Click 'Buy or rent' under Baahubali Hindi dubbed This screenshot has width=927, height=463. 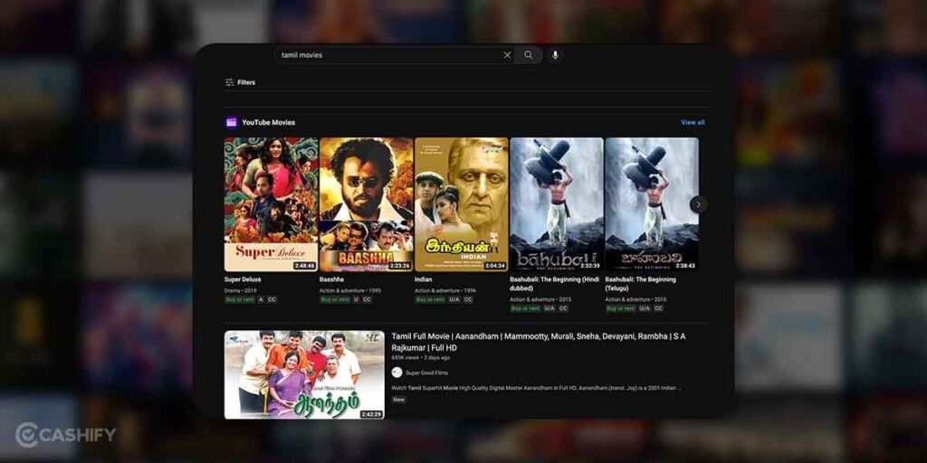525,308
